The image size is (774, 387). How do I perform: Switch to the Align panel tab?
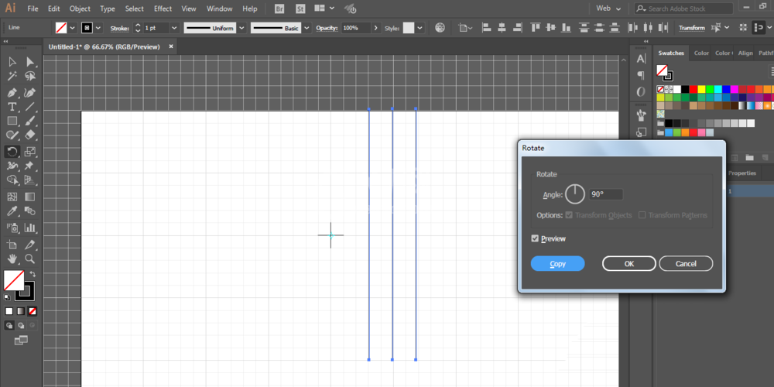coord(745,53)
